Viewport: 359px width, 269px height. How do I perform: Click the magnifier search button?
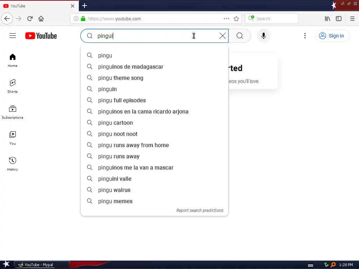[x=240, y=36]
